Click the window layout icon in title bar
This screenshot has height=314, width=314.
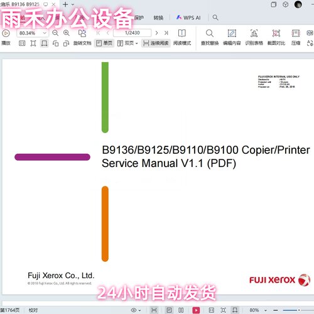pyautogui.click(x=274, y=4)
